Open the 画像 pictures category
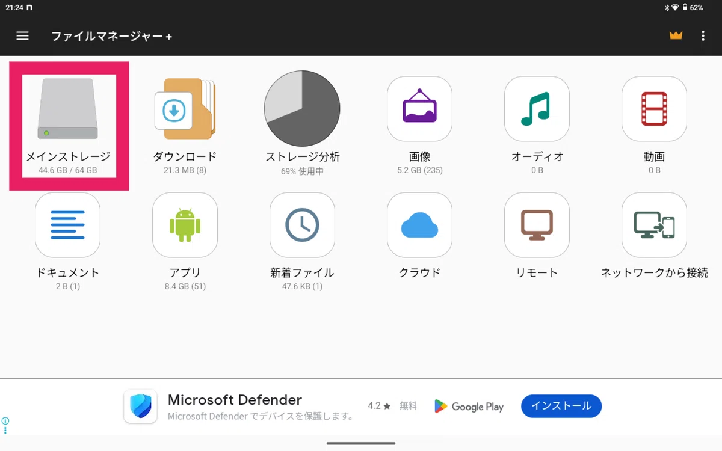The height and width of the screenshot is (451, 722). tap(419, 108)
